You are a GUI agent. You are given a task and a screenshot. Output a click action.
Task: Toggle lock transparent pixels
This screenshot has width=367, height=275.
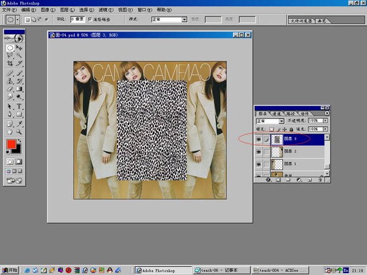[x=271, y=129]
